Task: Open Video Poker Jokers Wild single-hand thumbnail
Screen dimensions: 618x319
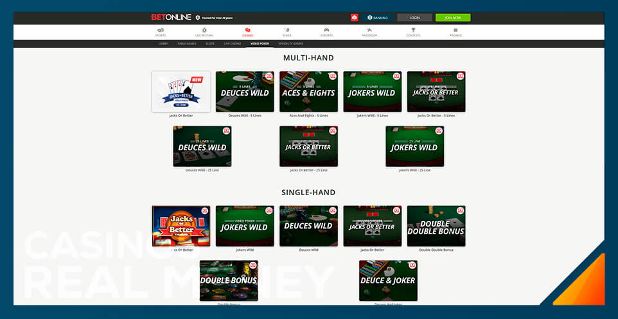Action: click(x=245, y=226)
